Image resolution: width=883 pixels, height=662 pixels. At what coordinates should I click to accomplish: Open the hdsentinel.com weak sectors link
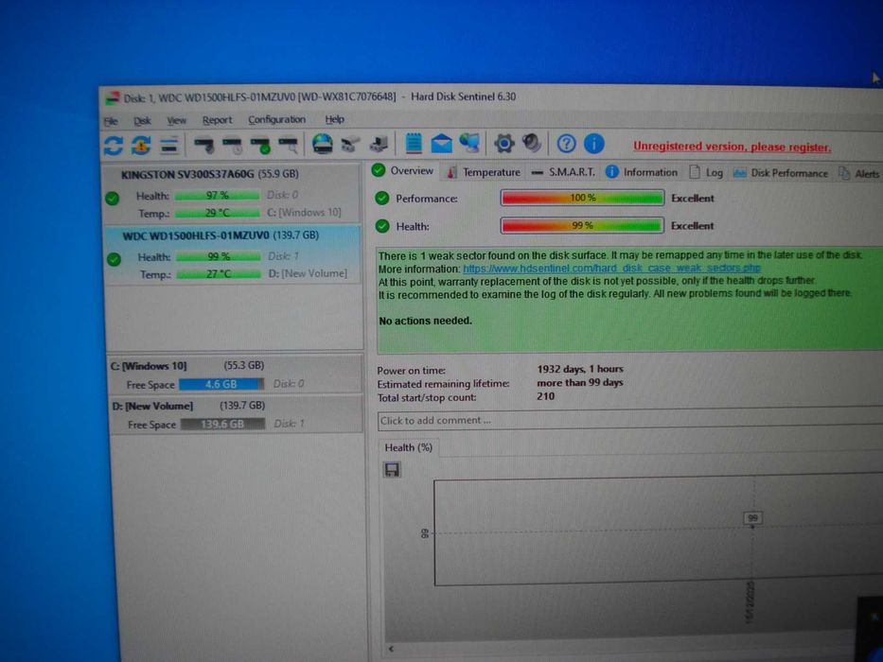point(611,269)
